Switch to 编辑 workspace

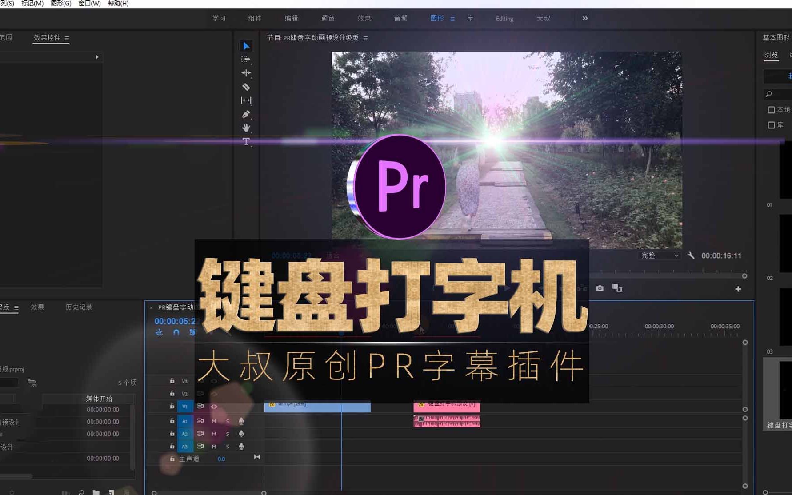tap(292, 18)
